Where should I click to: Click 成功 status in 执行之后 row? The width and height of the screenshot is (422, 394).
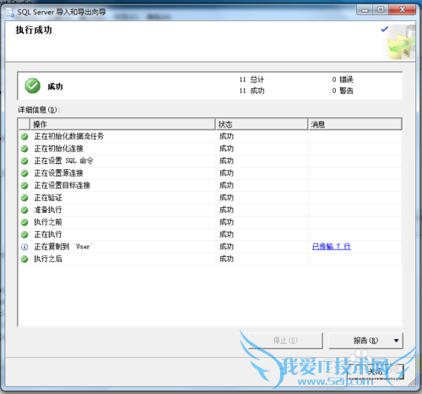tap(226, 259)
